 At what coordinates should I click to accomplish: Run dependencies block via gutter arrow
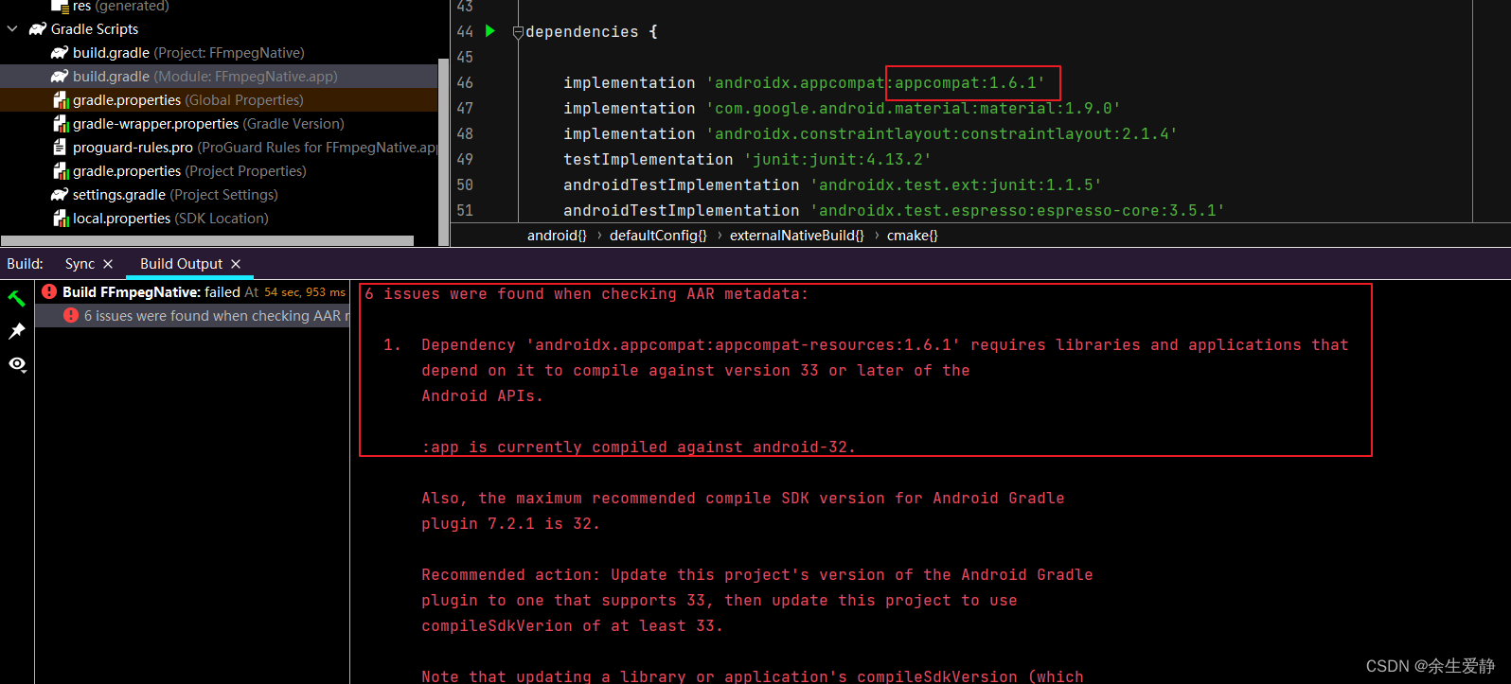(x=490, y=30)
